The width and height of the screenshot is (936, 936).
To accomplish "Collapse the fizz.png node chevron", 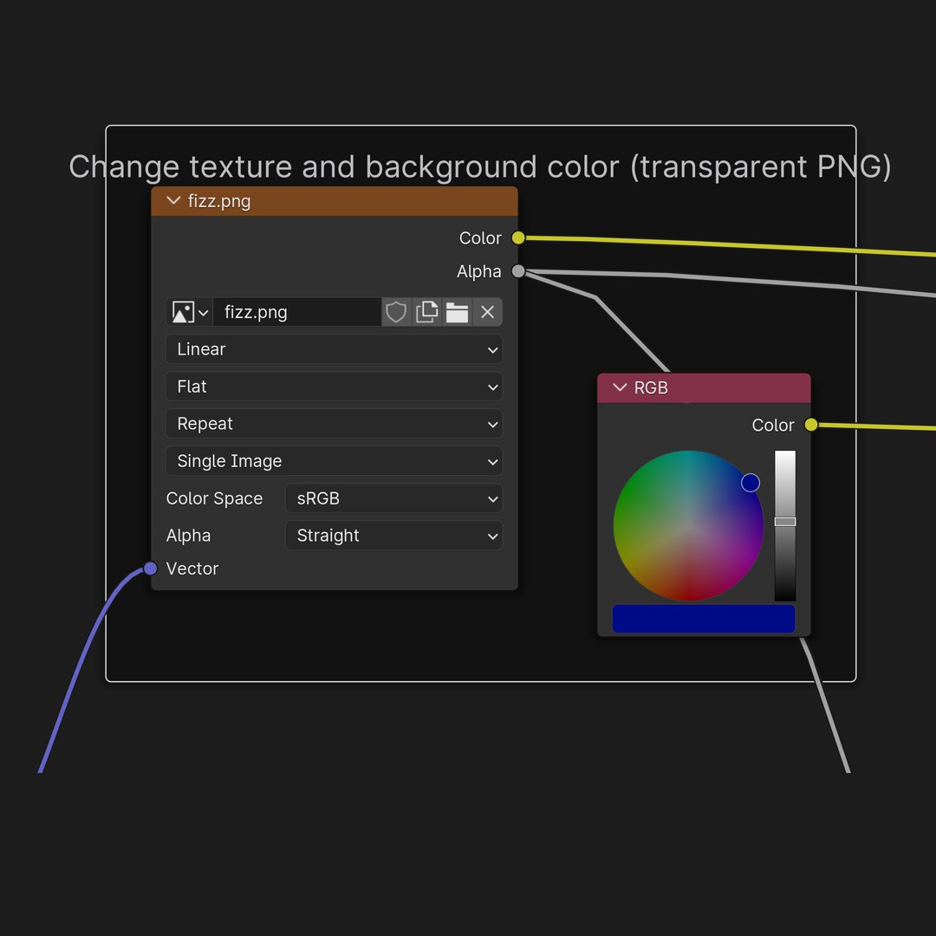I will (173, 200).
